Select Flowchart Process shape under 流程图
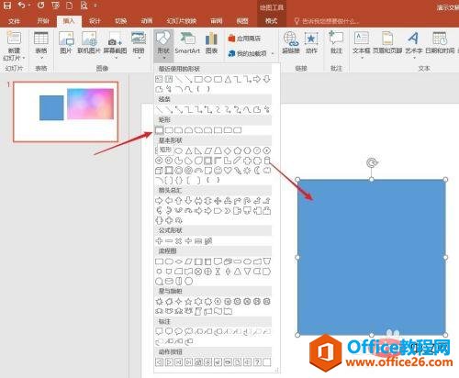 pyautogui.click(x=159, y=261)
